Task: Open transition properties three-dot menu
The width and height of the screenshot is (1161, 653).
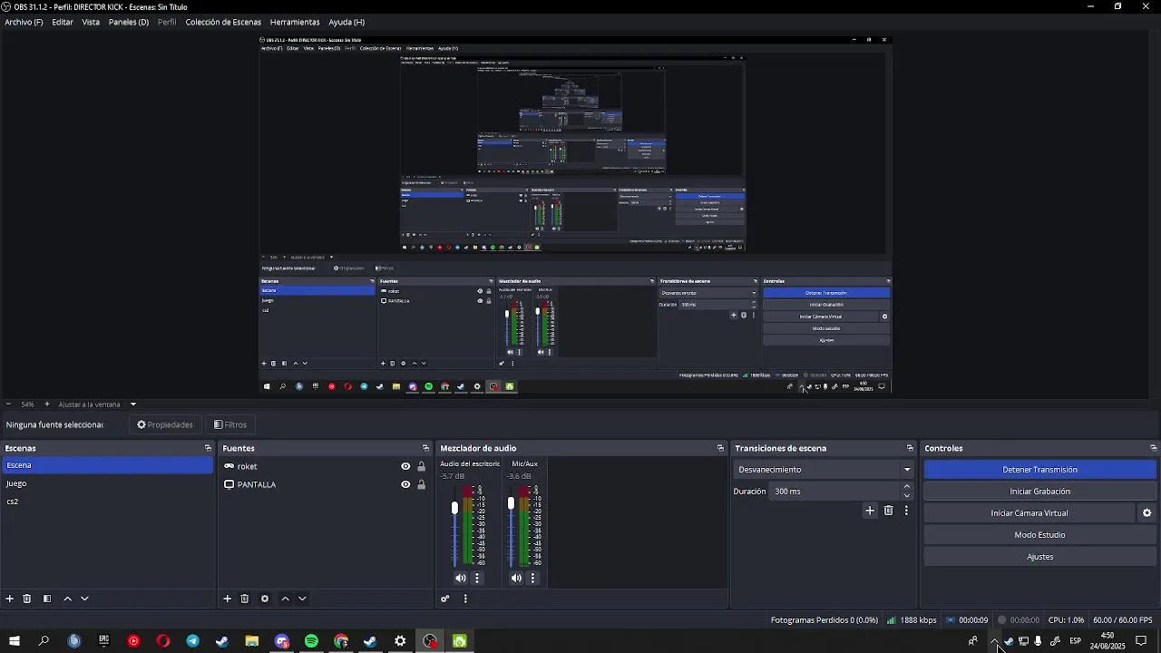Action: click(906, 511)
